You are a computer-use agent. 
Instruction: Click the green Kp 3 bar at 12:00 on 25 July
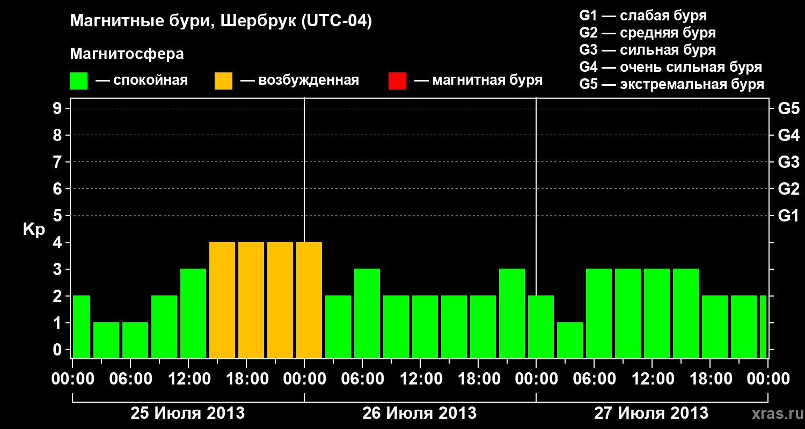pyautogui.click(x=193, y=313)
